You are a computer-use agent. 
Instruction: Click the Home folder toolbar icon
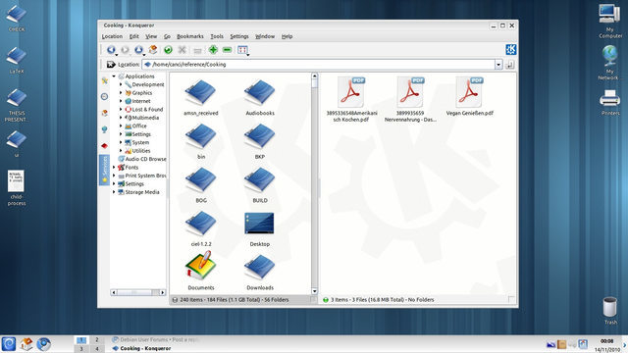click(x=153, y=50)
